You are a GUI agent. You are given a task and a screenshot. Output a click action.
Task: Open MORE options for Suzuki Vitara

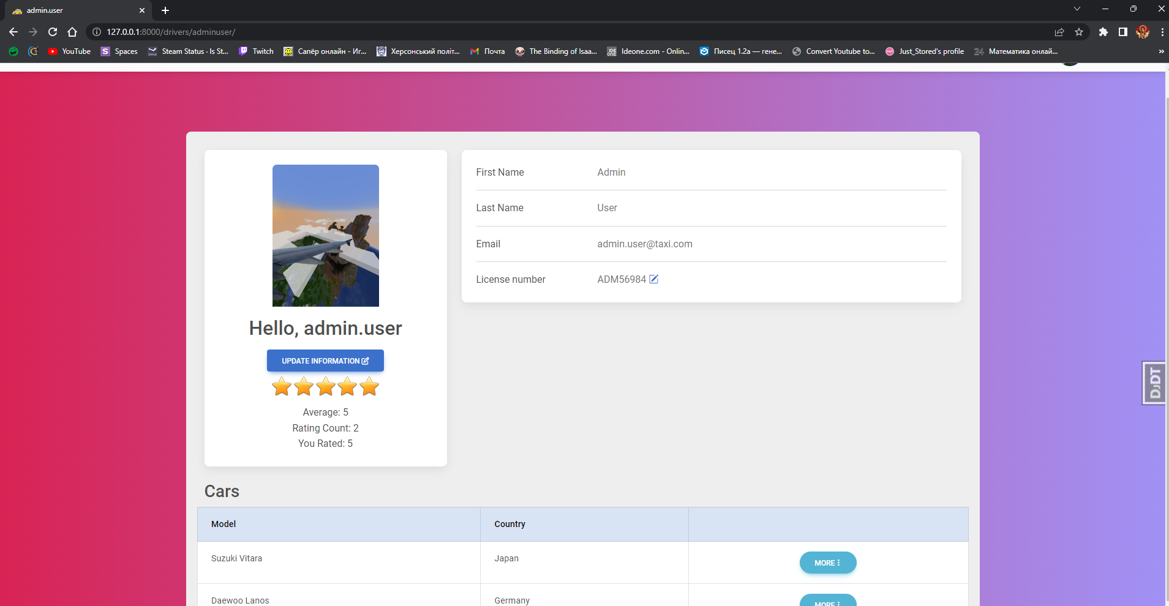point(827,562)
